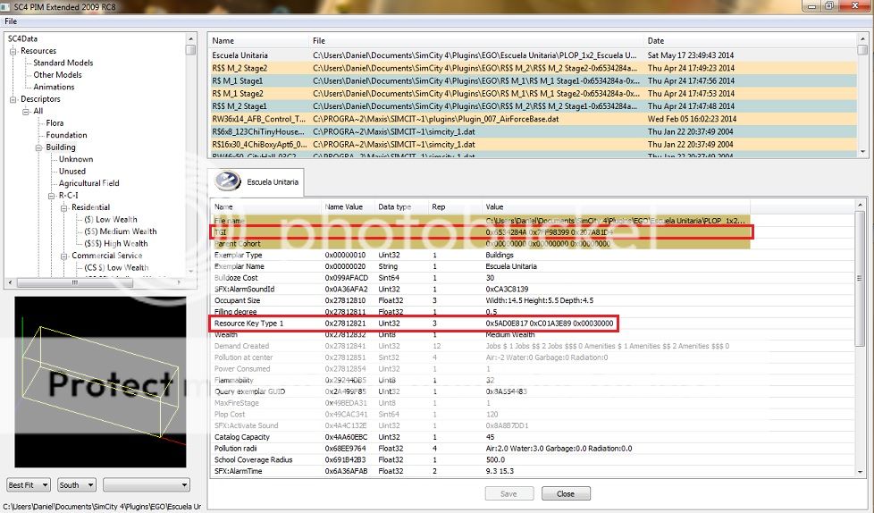
Task: Collapse the Residential tree branch
Action: [64, 207]
